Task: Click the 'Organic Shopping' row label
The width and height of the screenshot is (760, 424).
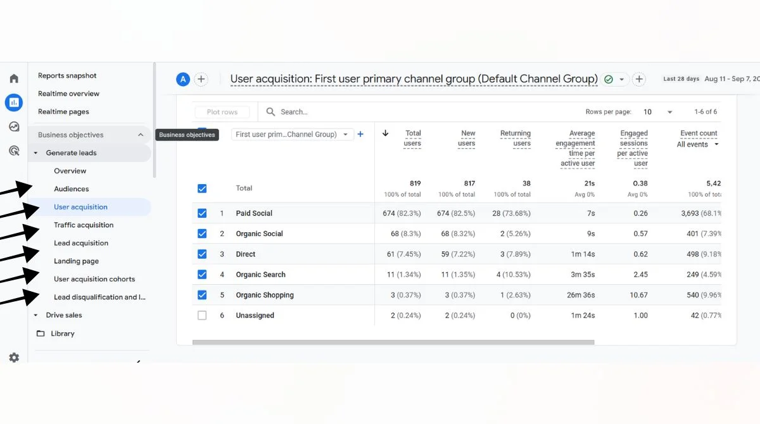Action: [x=265, y=295]
